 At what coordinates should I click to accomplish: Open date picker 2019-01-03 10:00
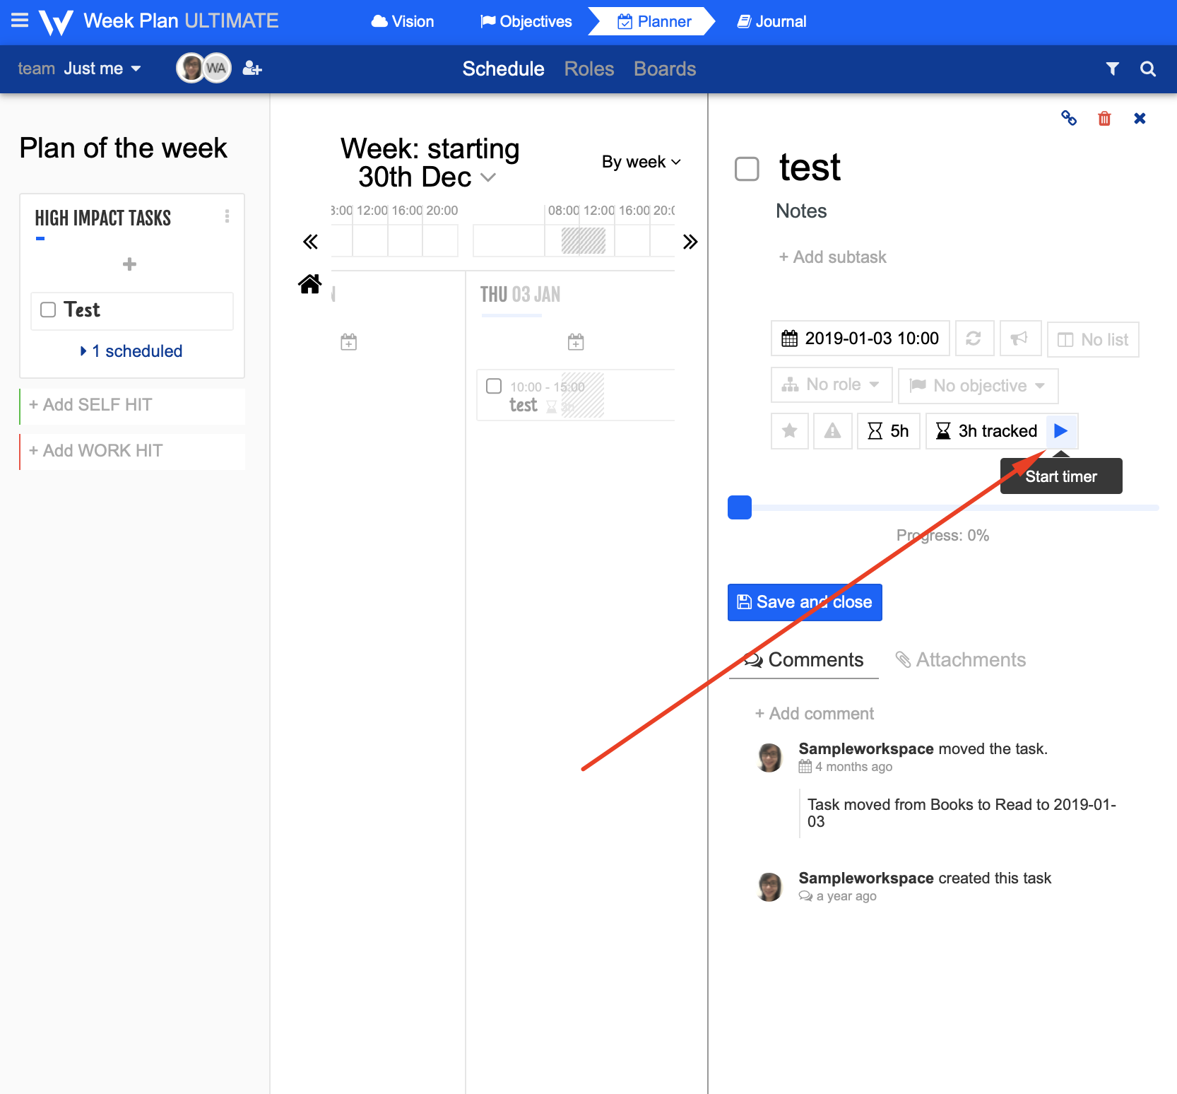point(860,339)
